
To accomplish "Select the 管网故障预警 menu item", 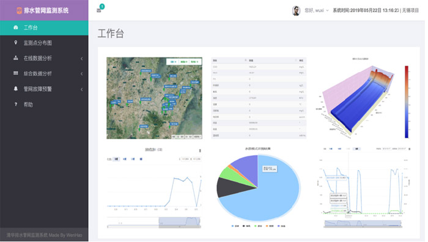I will click(x=44, y=89).
